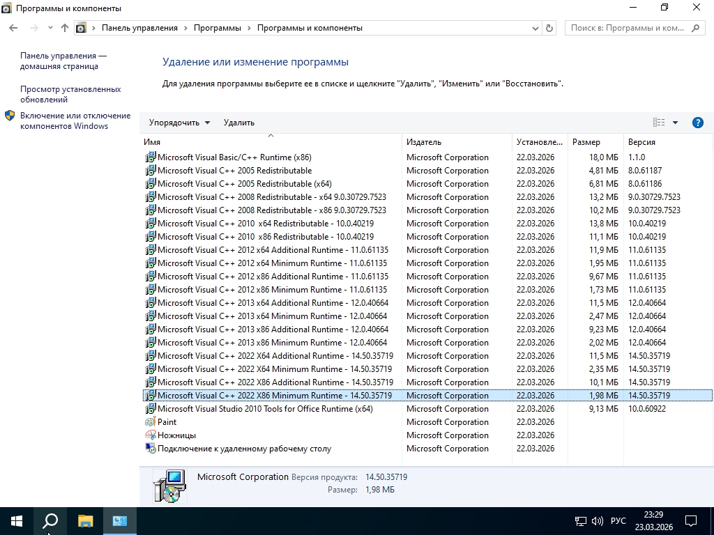This screenshot has height=535, width=714.
Task: Click the shield icon beside Windows components link
Action: (x=10, y=116)
